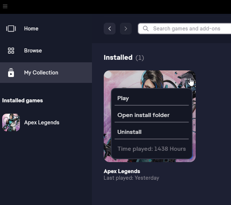Go forward with the right arrow button
The image size is (231, 205).
(126, 29)
